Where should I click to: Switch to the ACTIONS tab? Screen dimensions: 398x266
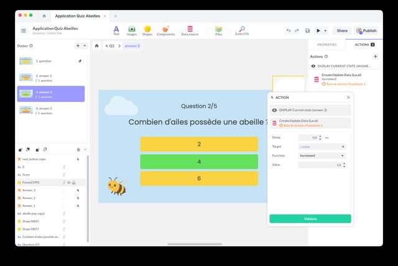click(364, 45)
